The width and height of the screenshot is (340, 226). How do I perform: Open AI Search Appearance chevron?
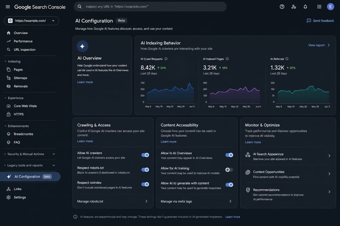329,156
